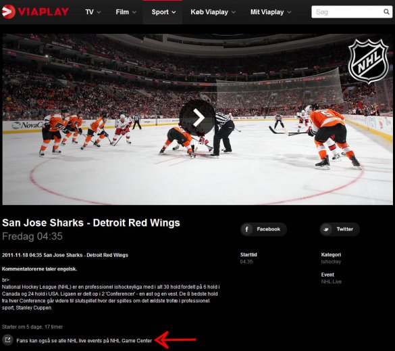The image size is (395, 351).
Task: Open the Mit Viaplay menu
Action: pos(271,12)
